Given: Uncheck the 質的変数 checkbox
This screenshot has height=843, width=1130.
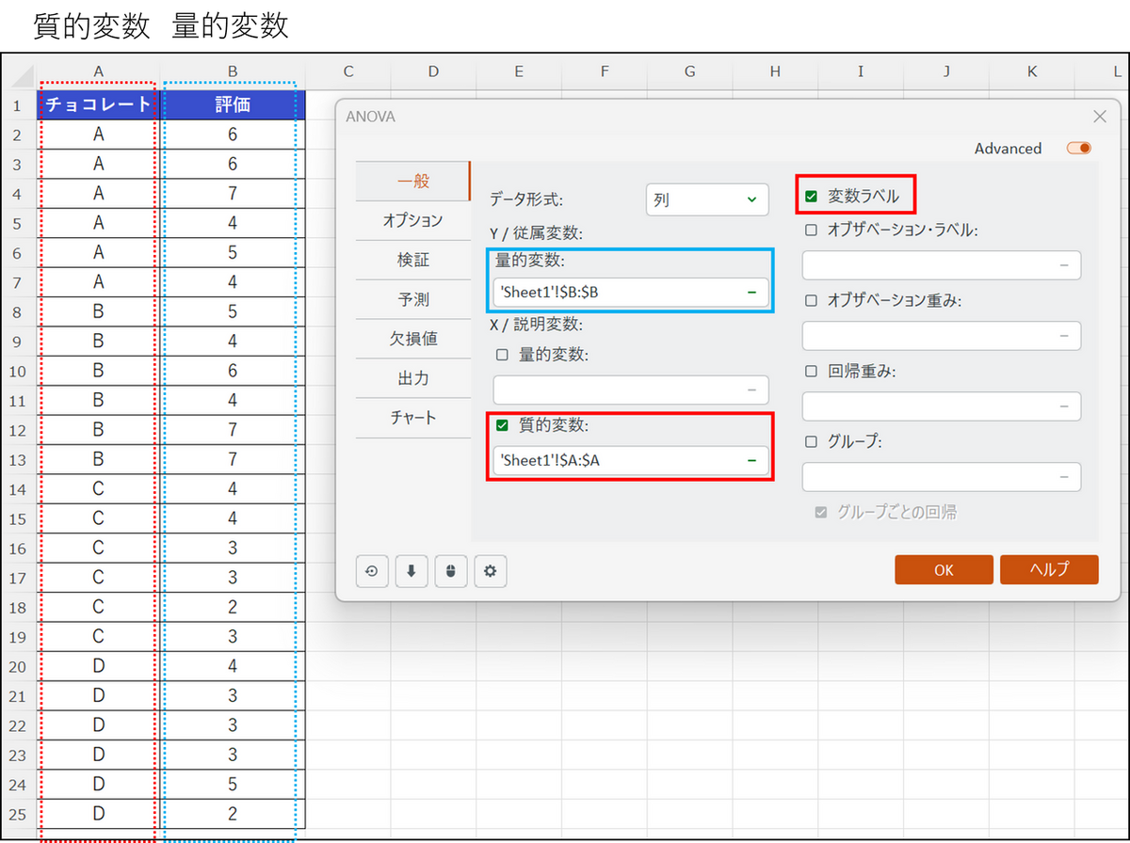Looking at the screenshot, I should coord(502,425).
